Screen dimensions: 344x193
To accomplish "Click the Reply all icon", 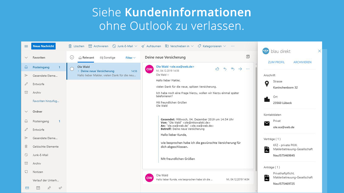I will (x=233, y=69).
